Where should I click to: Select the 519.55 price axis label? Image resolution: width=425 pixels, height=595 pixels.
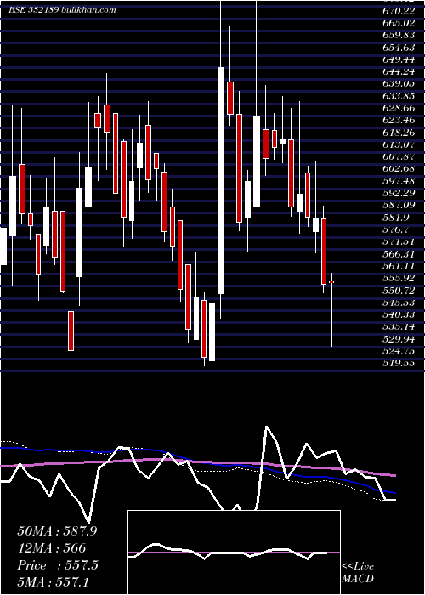pos(399,363)
